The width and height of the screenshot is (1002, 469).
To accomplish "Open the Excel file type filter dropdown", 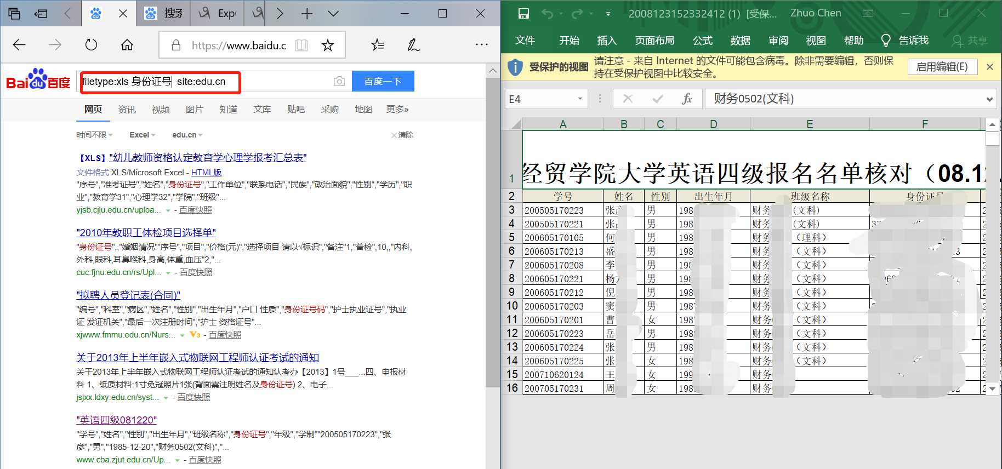I will pyautogui.click(x=143, y=135).
